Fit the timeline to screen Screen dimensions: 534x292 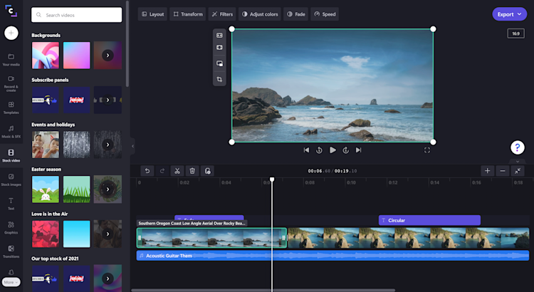click(x=518, y=171)
